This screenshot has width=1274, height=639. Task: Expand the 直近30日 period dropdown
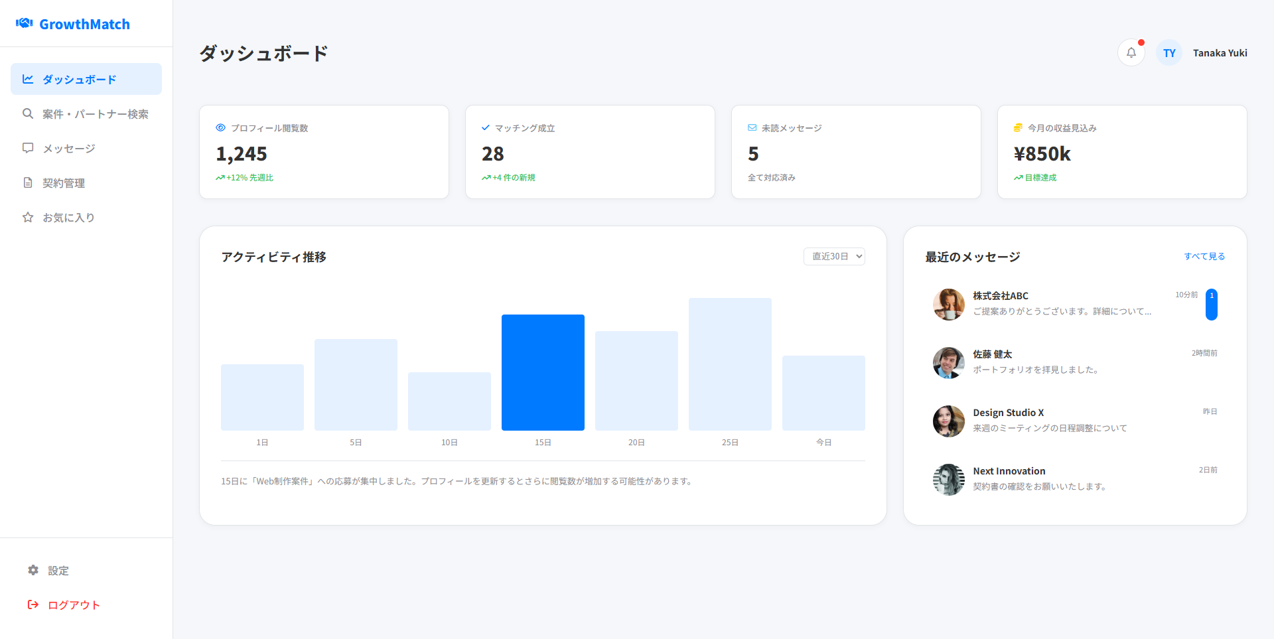point(834,256)
